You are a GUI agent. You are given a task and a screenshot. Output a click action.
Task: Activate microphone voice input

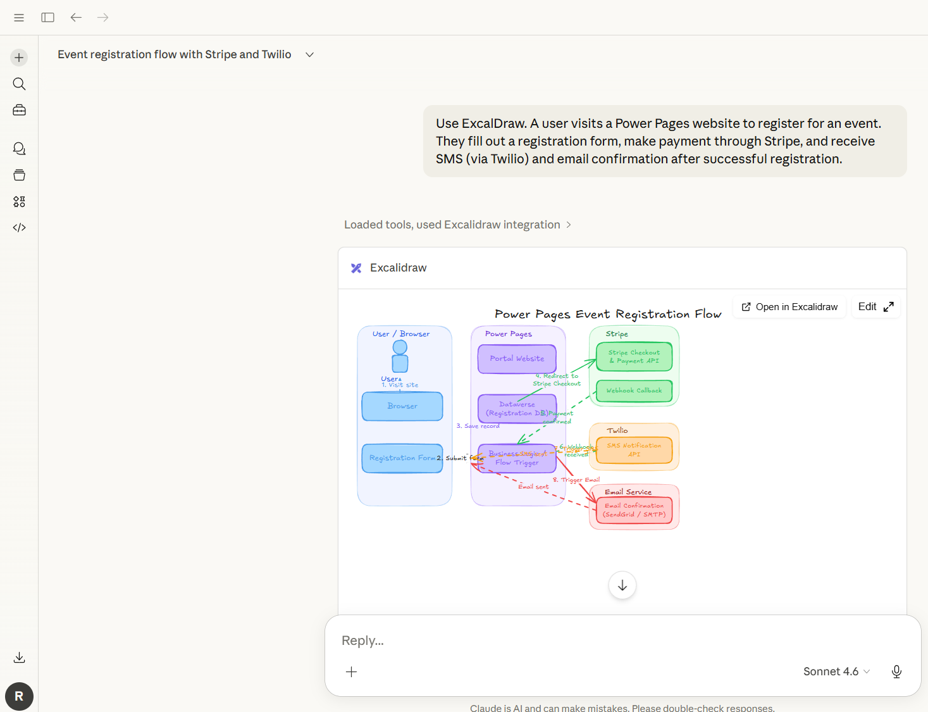point(896,671)
